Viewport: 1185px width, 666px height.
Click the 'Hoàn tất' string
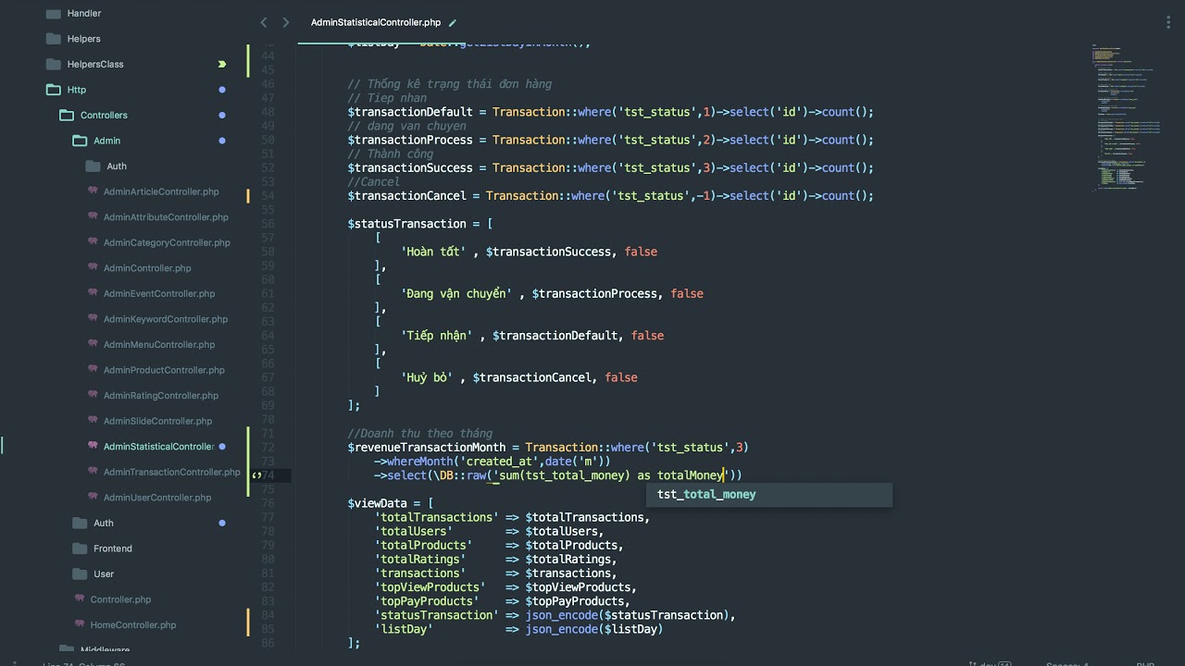pyautogui.click(x=433, y=252)
